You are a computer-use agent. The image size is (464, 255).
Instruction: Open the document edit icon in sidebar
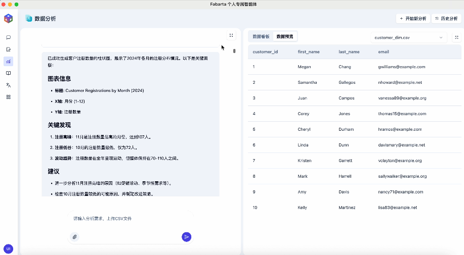tap(8, 49)
